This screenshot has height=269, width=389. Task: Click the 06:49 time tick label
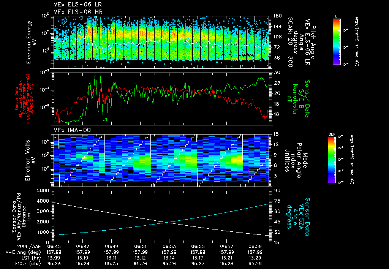pyautogui.click(x=112, y=246)
